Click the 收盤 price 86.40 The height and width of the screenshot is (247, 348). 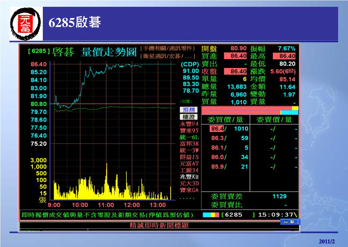236,71
